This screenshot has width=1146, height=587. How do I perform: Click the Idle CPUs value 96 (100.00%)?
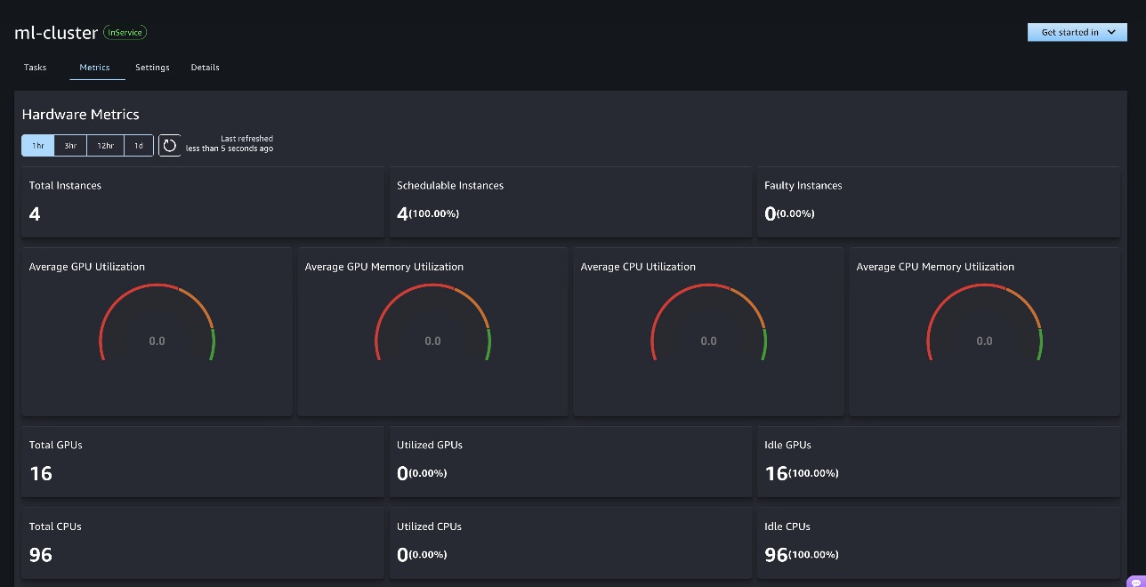[x=802, y=555]
